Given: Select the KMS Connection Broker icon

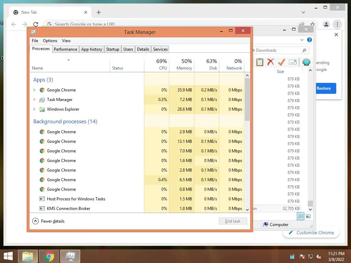Looking at the screenshot, I should pyautogui.click(x=42, y=209).
